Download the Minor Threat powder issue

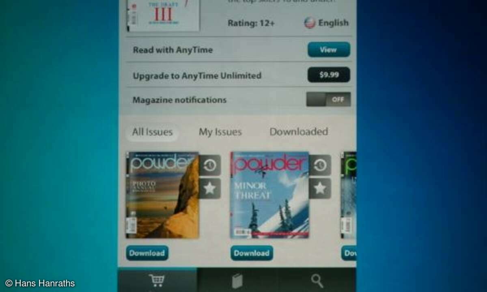click(x=252, y=253)
